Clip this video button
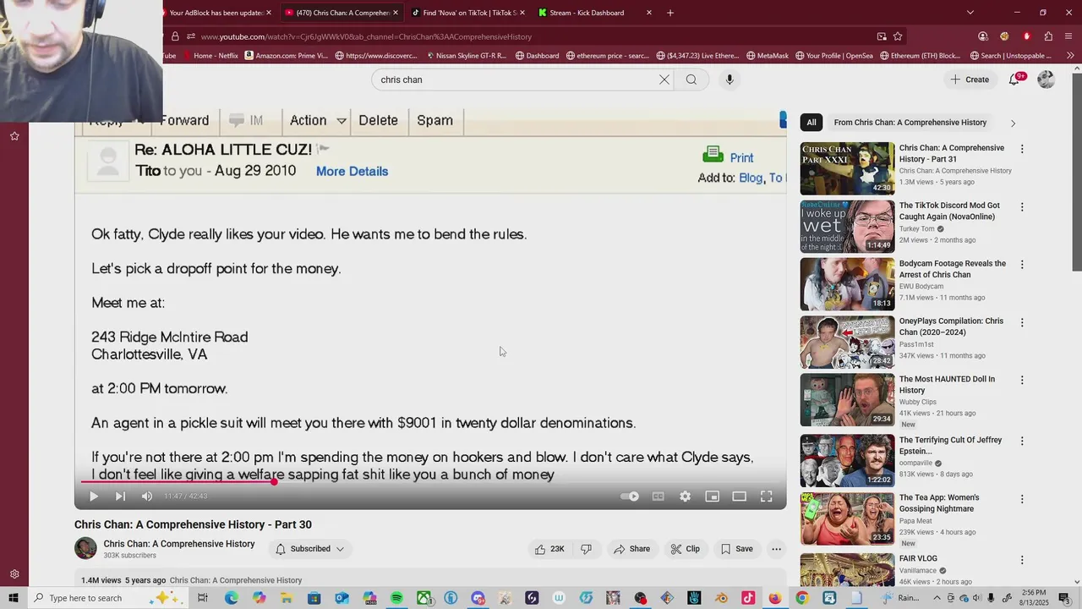1082x609 pixels. pyautogui.click(x=686, y=549)
